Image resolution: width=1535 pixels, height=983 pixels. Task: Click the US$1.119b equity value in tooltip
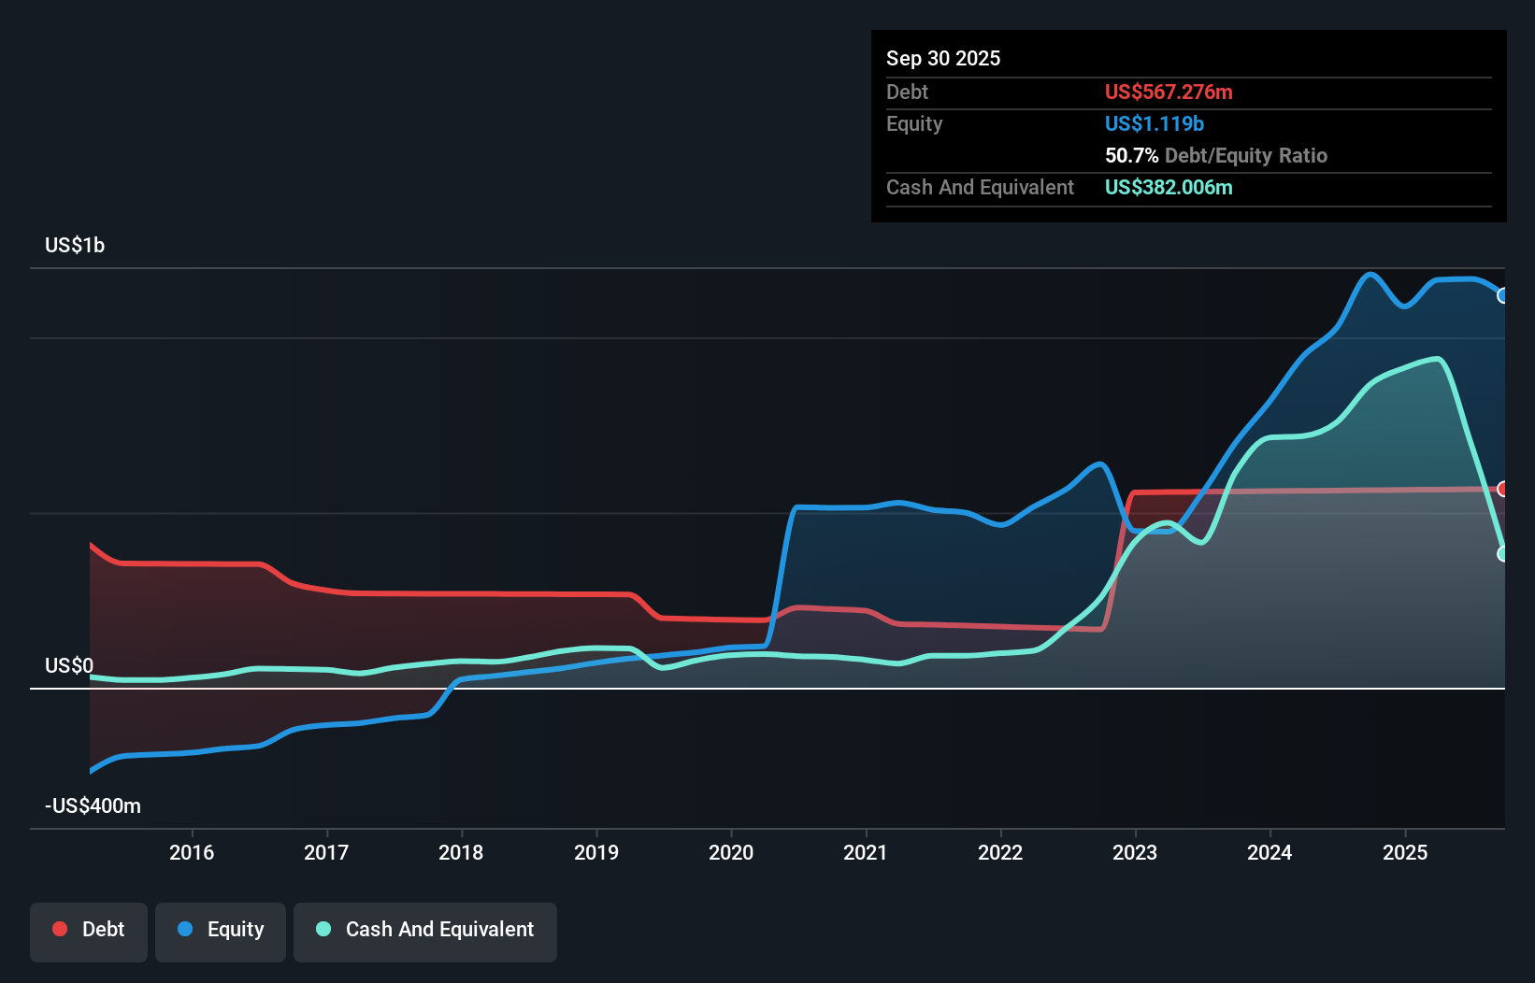pos(1155,123)
